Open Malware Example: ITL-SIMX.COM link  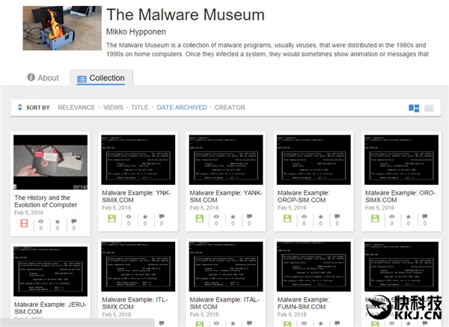point(135,303)
